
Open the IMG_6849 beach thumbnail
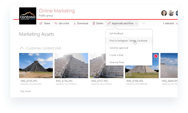coord(169,65)
